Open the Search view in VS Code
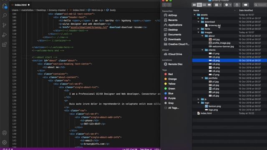Screen dimensions: 267x150 pos(5,15)
